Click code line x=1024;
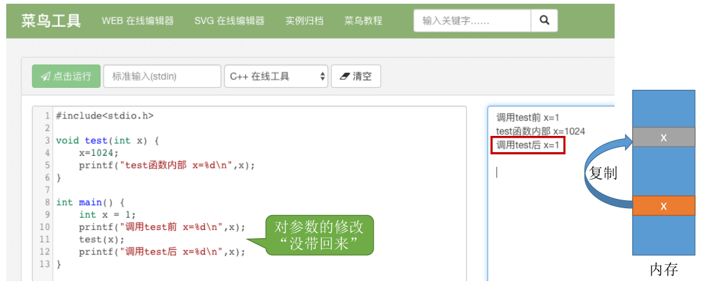Viewport: 707px width, 293px height. click(x=99, y=153)
